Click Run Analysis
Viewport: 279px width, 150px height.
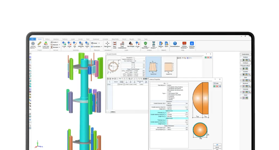pyautogui.click(x=154, y=45)
